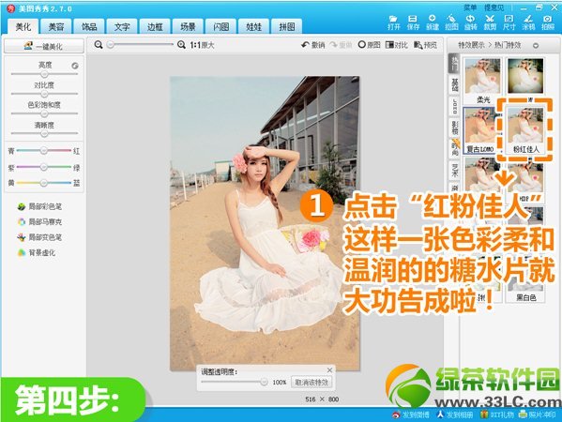Select the 时尚 vertical effects tab
The width and height of the screenshot is (562, 422).
[454, 148]
